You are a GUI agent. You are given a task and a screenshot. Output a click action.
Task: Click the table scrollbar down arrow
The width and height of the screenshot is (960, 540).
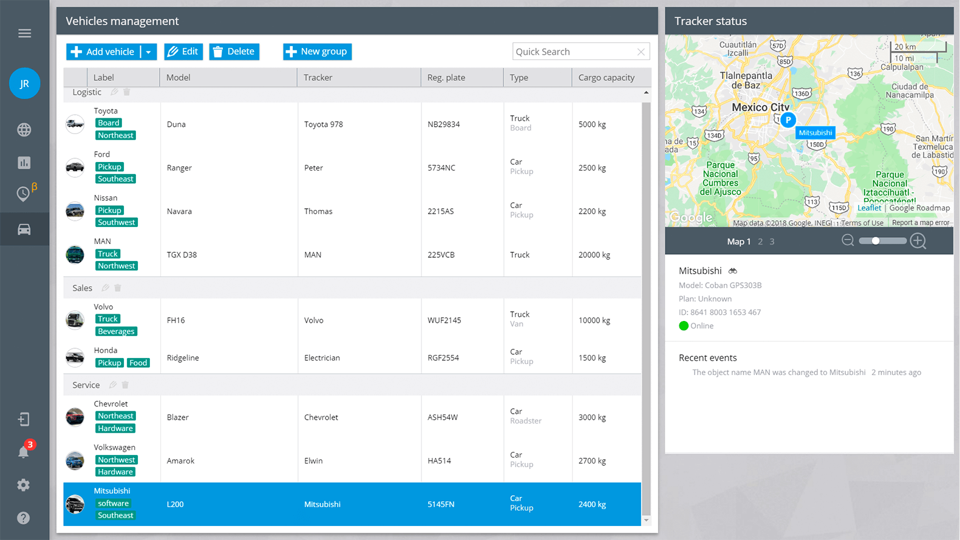[646, 521]
